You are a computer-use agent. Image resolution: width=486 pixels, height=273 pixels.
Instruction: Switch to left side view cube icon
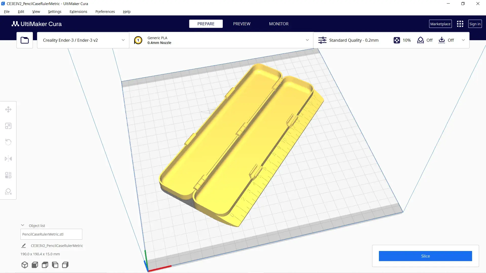[x=55, y=265]
